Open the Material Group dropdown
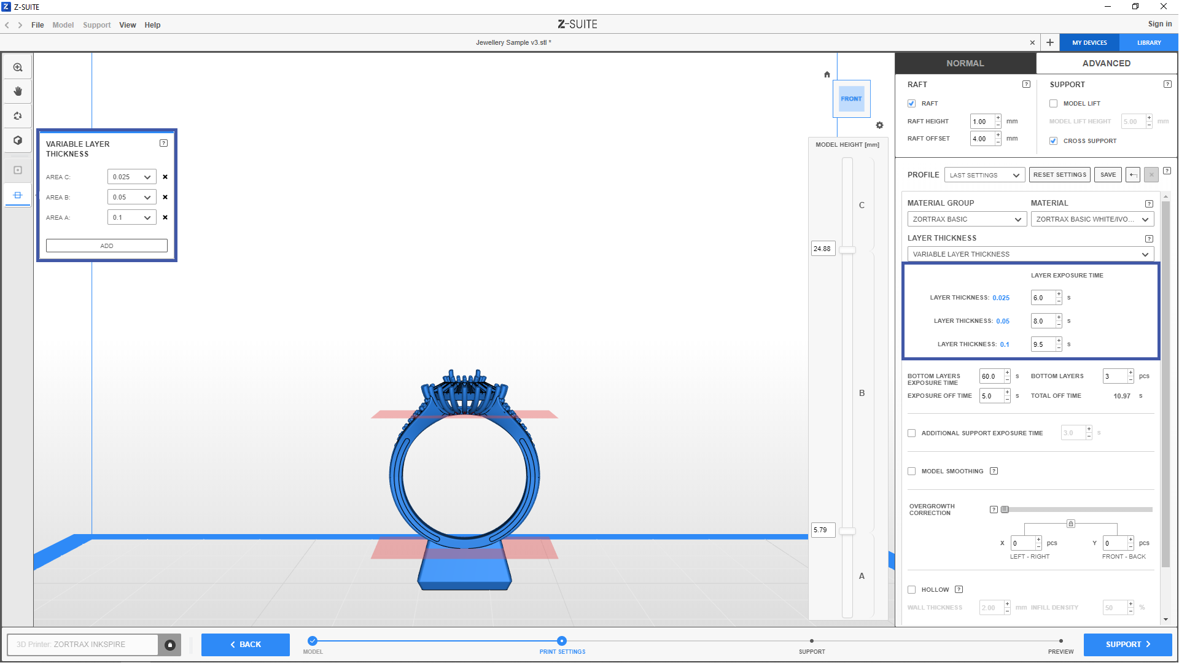 pos(967,219)
